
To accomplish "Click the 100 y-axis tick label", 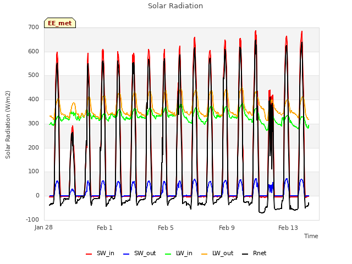I will 34,172.
